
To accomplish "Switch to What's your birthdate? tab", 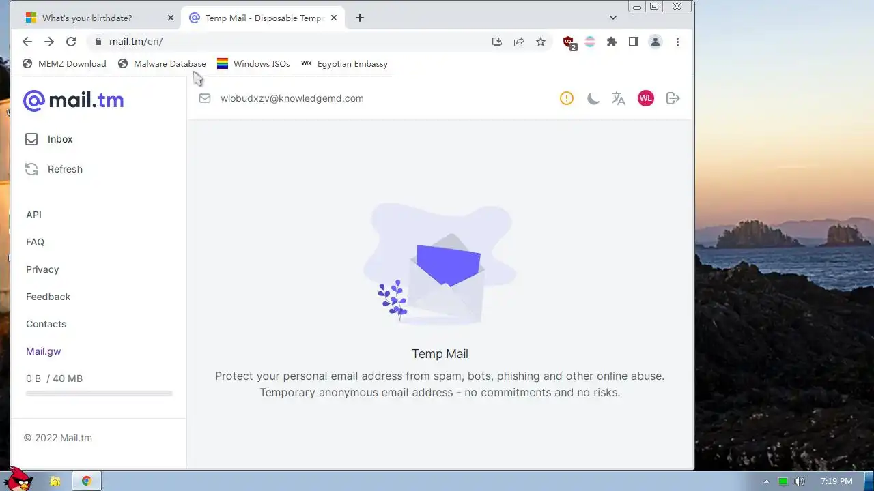I will [x=87, y=18].
